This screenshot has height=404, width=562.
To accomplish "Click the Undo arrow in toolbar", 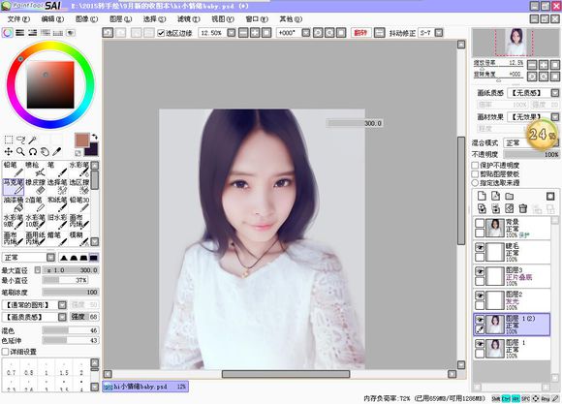I will pos(108,33).
